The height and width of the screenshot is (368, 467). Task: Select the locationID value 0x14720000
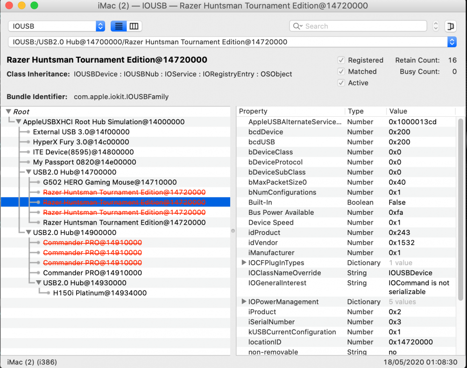pos(410,342)
